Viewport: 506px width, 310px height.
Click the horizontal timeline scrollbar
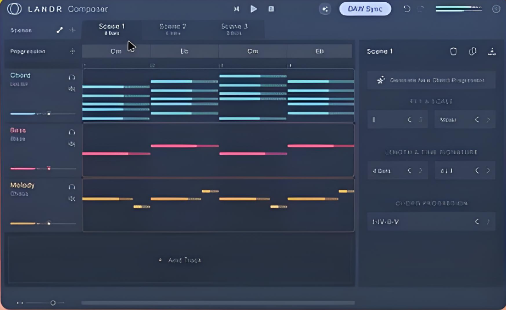point(218,303)
